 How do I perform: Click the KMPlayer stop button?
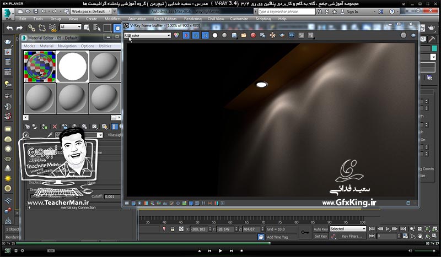(241, 250)
